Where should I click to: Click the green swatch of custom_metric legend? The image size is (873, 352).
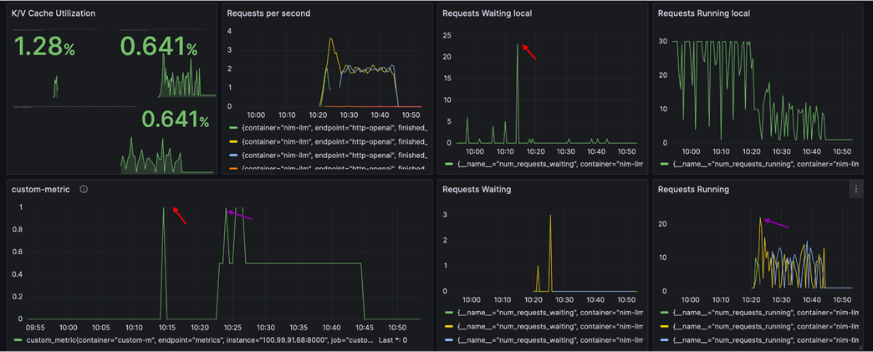(18, 340)
